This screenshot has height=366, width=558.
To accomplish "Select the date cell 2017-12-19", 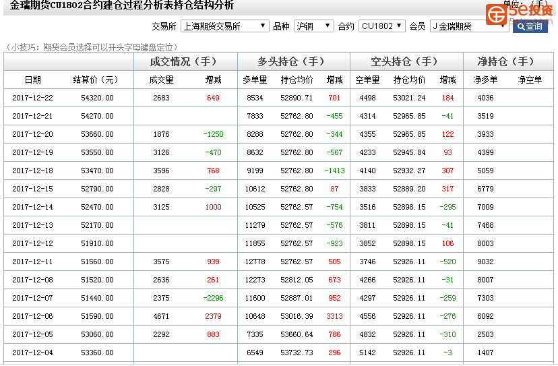I will pyautogui.click(x=32, y=152).
